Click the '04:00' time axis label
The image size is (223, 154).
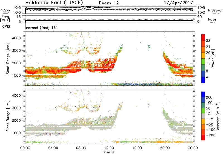point(53,148)
